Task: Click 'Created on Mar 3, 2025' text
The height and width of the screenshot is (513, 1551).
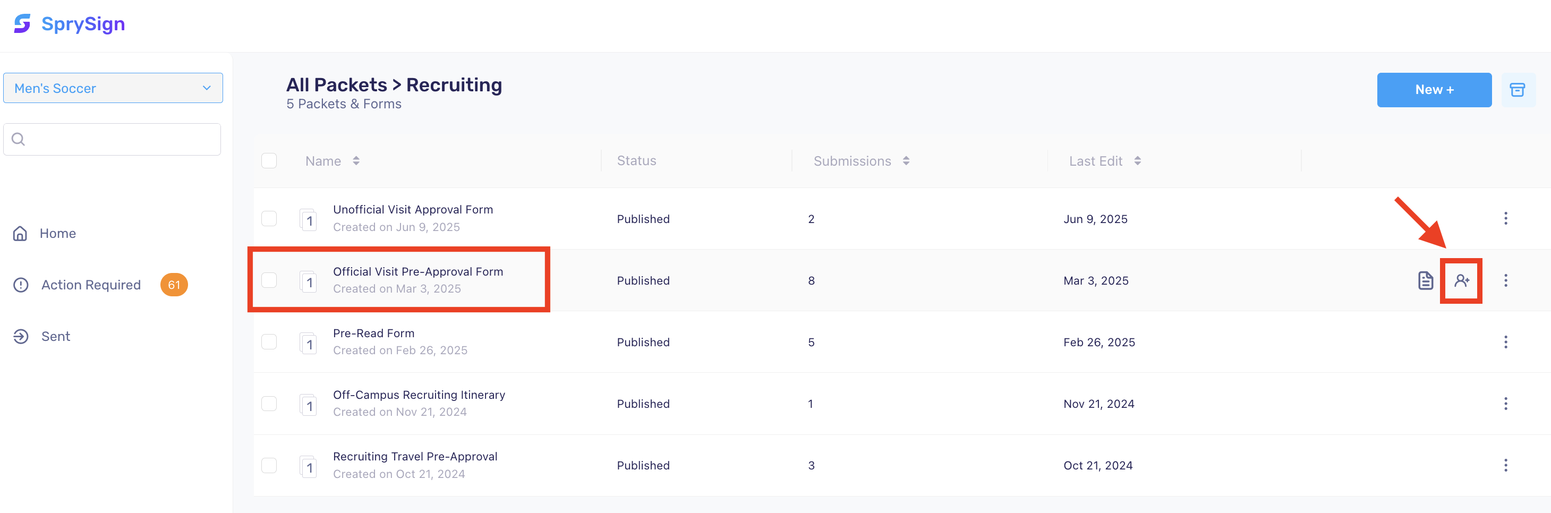Action: tap(397, 289)
